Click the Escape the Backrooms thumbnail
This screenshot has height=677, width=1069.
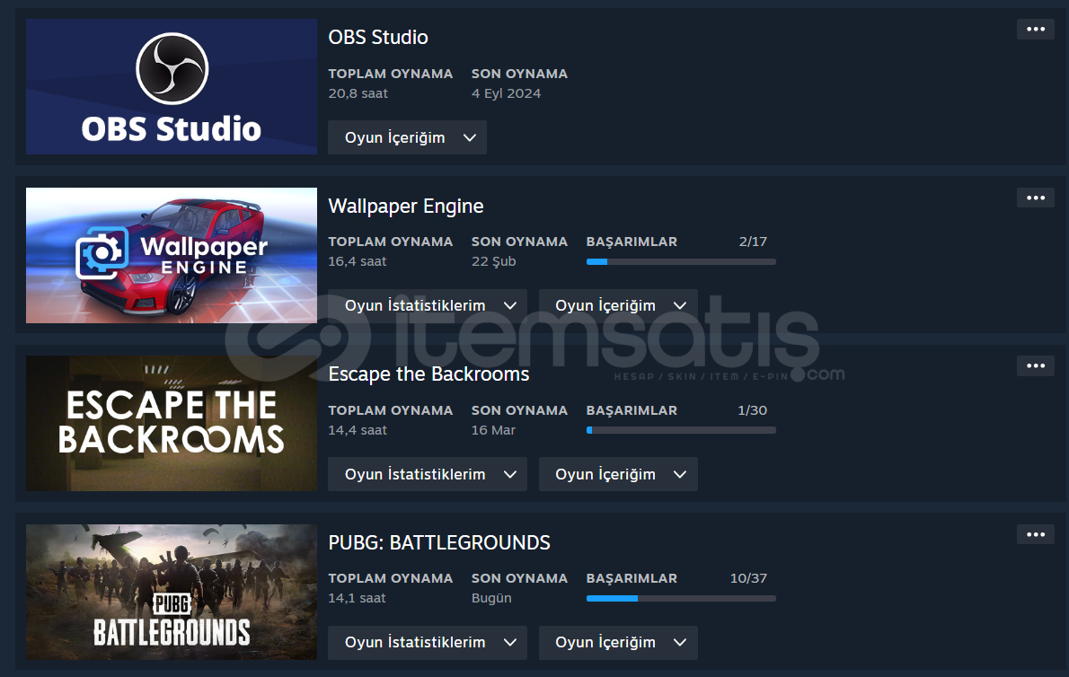click(x=171, y=424)
